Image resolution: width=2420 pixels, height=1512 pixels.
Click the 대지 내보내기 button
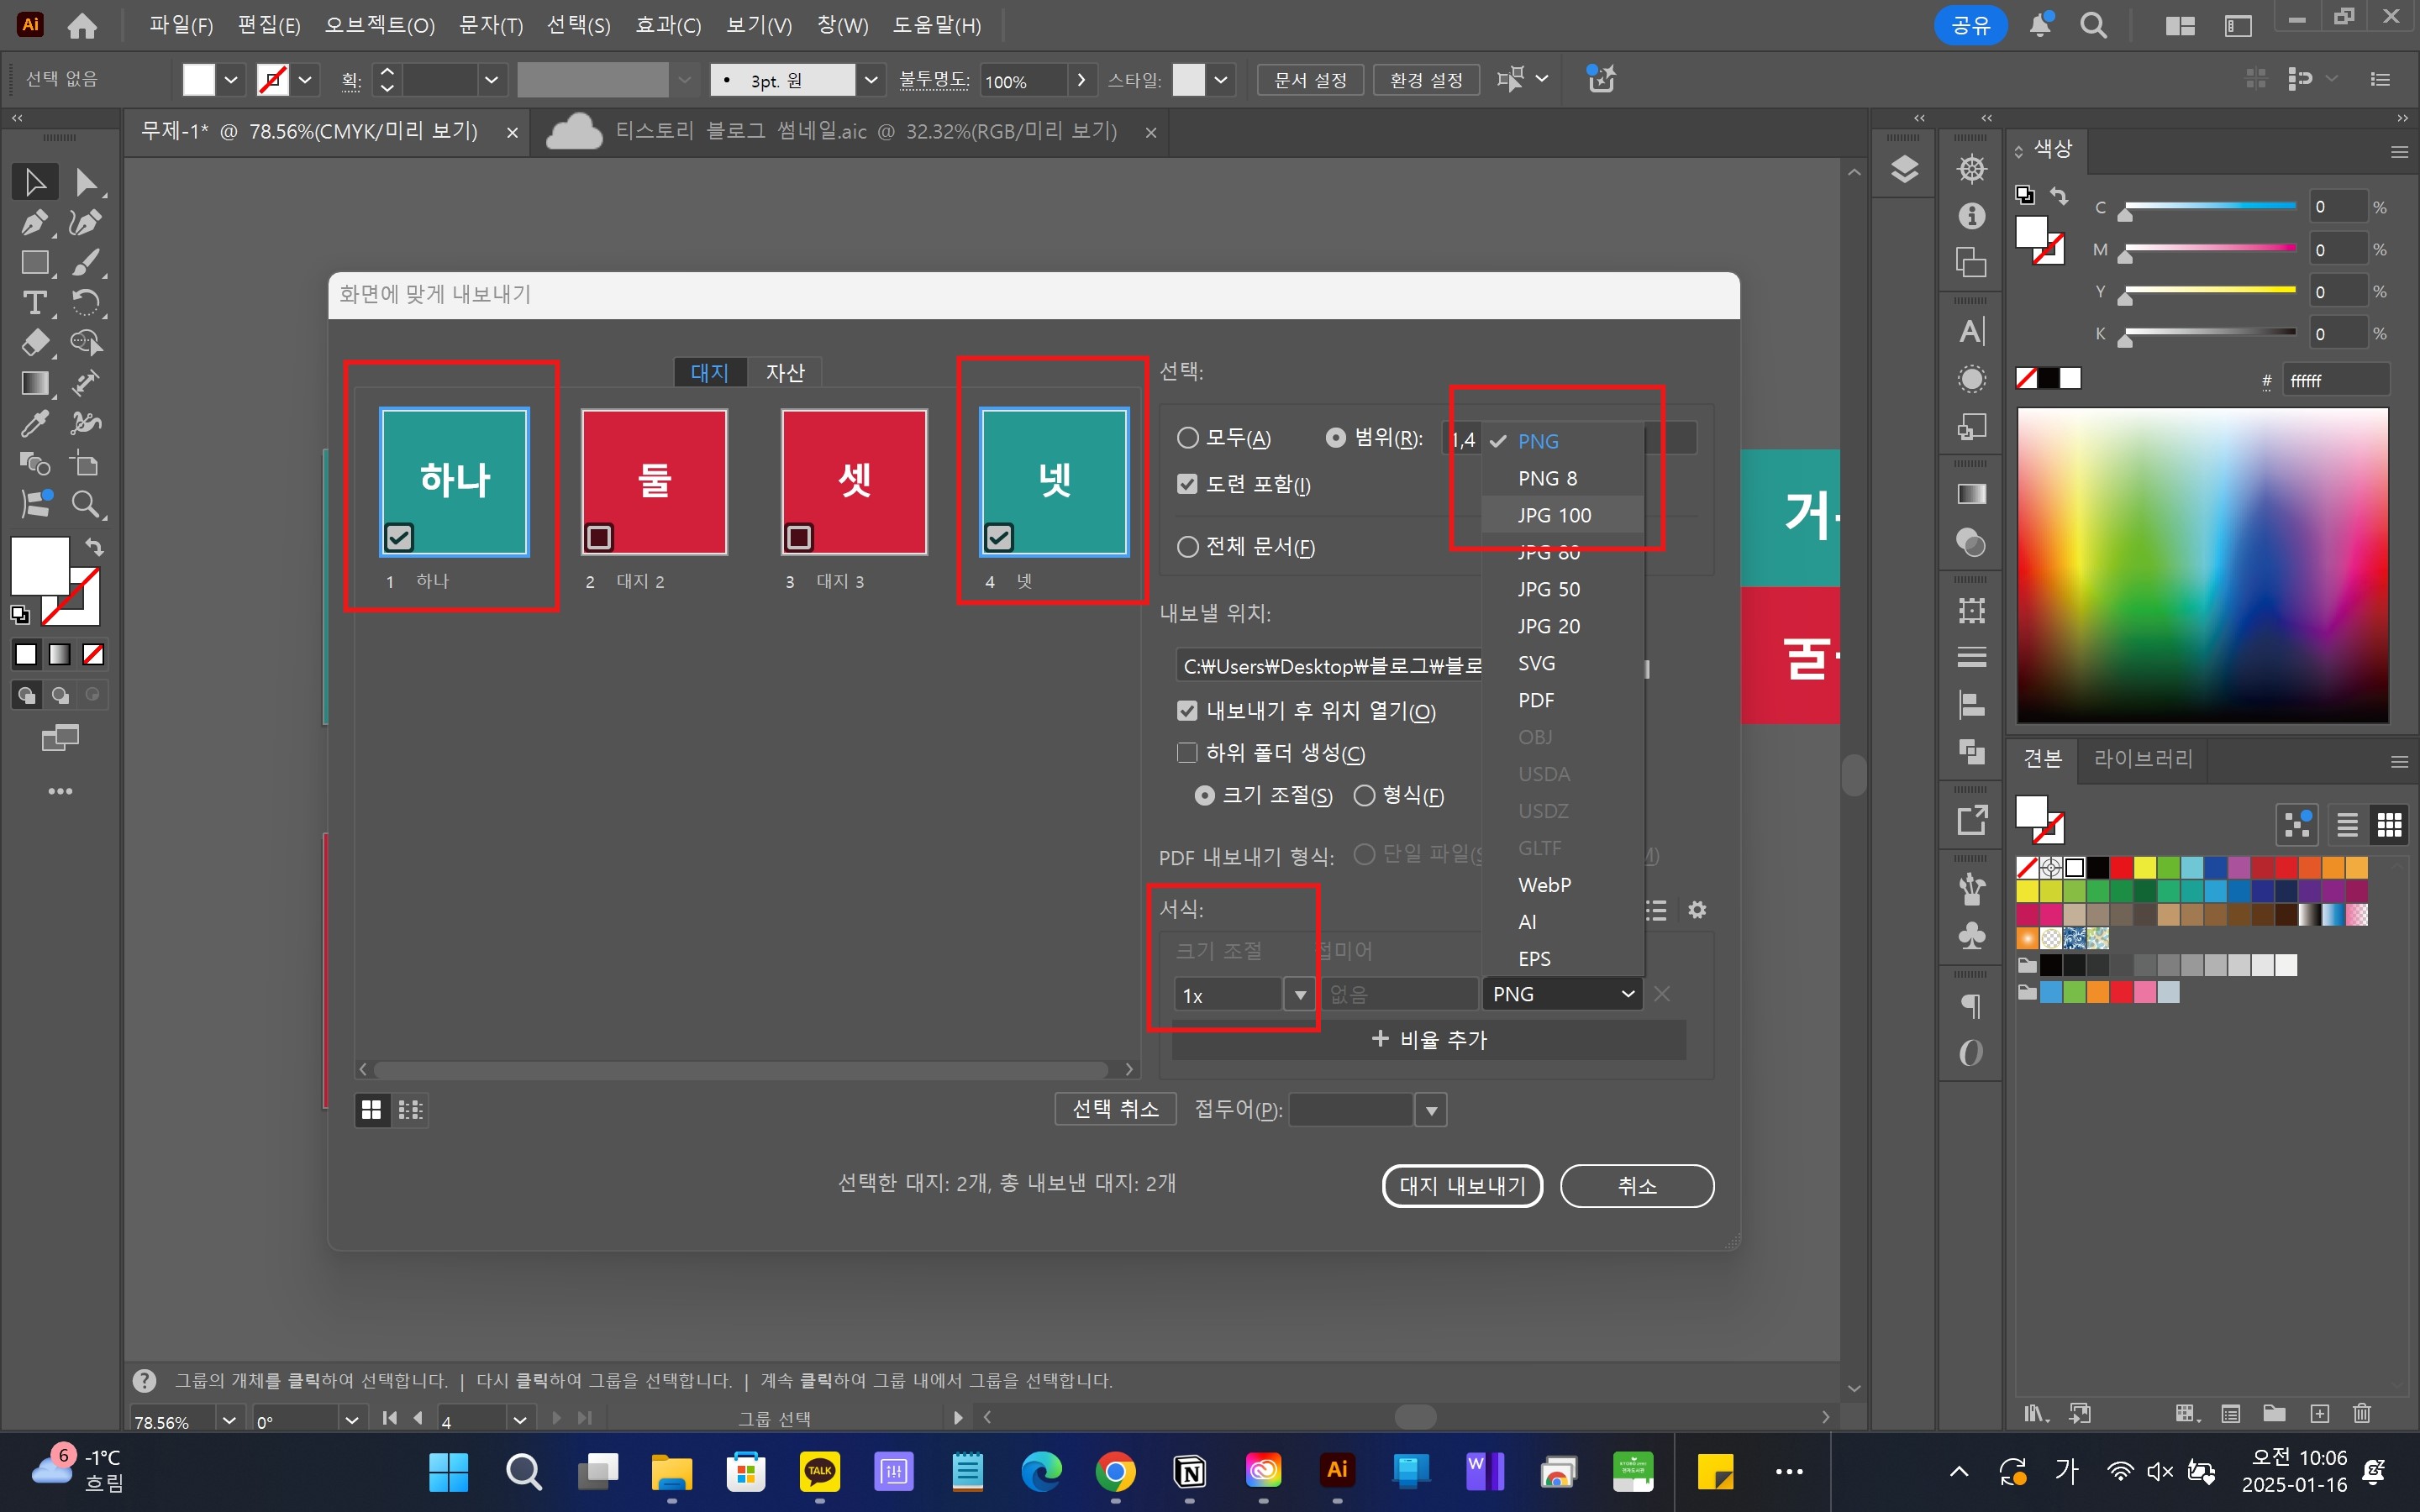coord(1462,1186)
